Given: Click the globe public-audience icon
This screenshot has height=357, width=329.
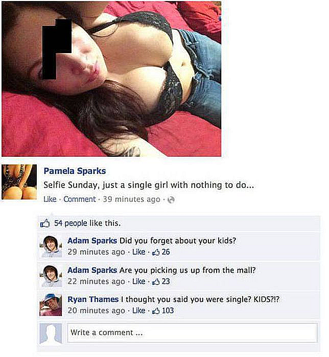Looking at the screenshot, I should [x=171, y=200].
